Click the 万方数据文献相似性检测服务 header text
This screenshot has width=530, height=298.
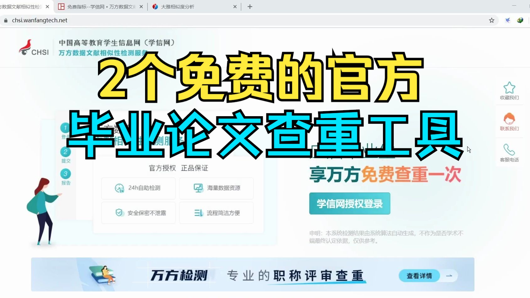point(103,53)
